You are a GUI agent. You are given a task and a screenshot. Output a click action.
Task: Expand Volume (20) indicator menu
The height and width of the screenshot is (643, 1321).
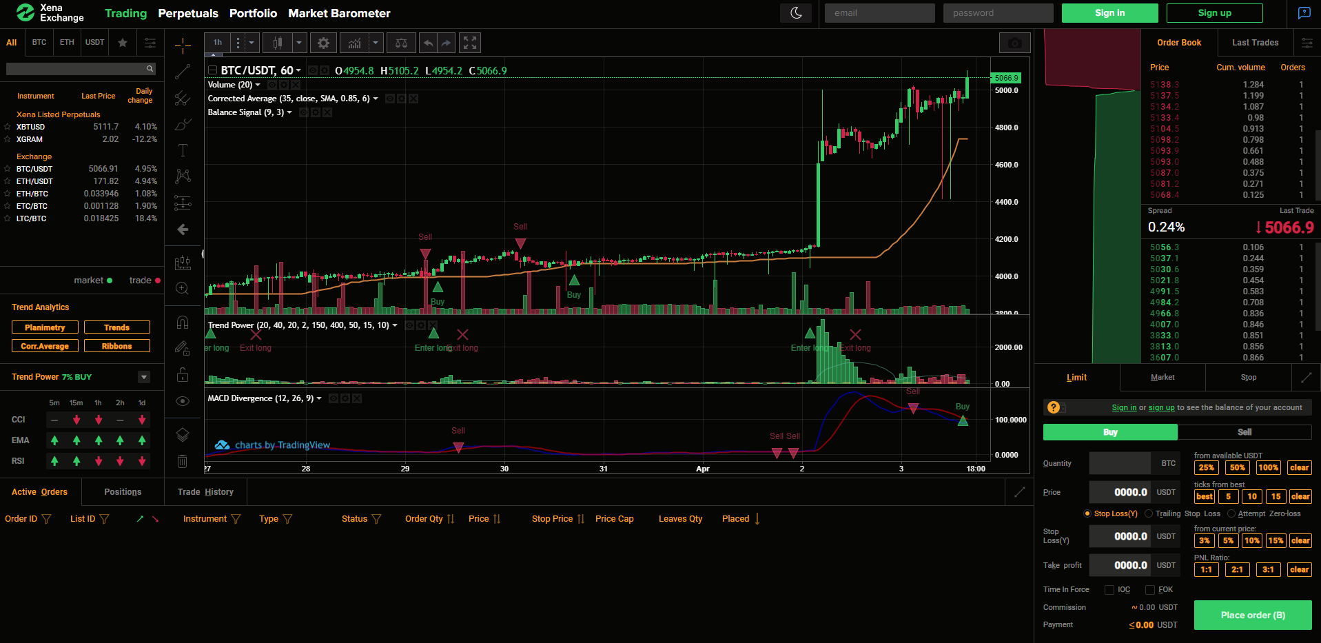258,85
